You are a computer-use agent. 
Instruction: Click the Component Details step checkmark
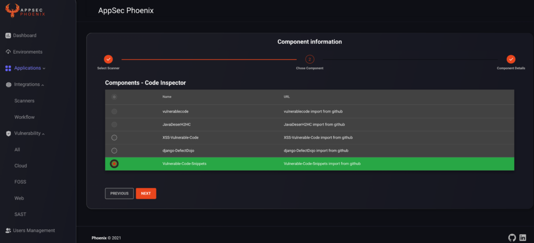point(511,59)
